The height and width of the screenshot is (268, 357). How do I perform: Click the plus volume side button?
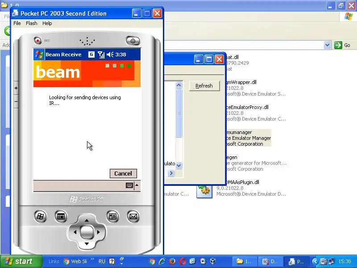[16, 88]
